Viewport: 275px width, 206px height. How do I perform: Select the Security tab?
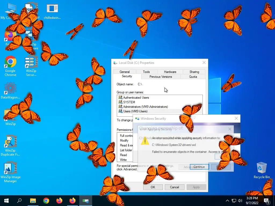[127, 76]
